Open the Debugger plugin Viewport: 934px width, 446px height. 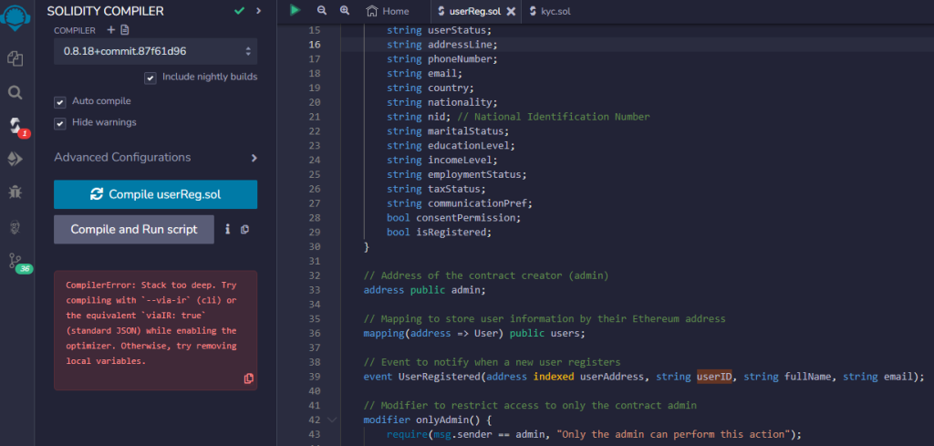[x=15, y=192]
